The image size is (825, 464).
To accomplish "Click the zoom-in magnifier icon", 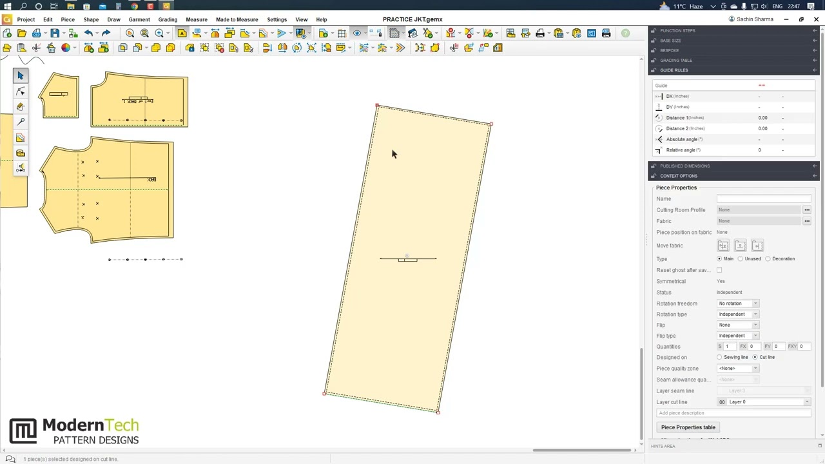I will tap(159, 33).
